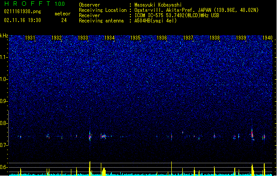Click the observer name Masayuki Kobayashi
The image size is (277, 176).
point(158,5)
